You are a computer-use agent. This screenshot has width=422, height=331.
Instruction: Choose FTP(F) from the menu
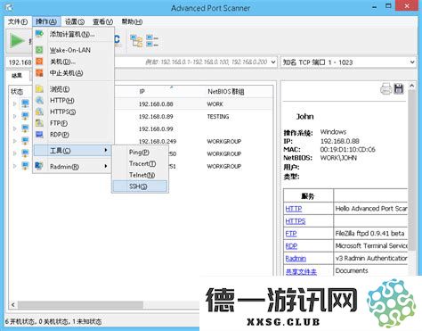pyautogui.click(x=73, y=123)
